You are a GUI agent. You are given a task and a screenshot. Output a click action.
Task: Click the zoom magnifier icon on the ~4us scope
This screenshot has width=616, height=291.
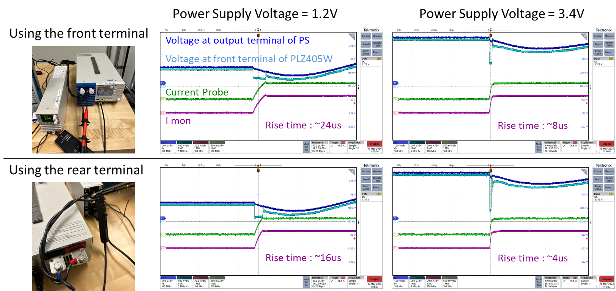[584, 172]
